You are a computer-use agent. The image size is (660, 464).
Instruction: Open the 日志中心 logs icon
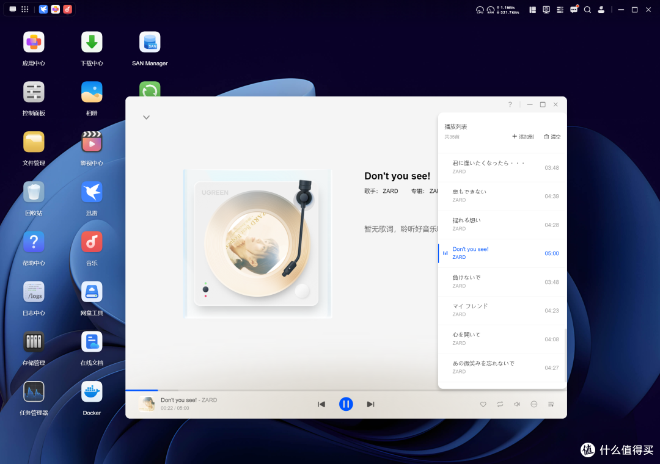tap(34, 292)
